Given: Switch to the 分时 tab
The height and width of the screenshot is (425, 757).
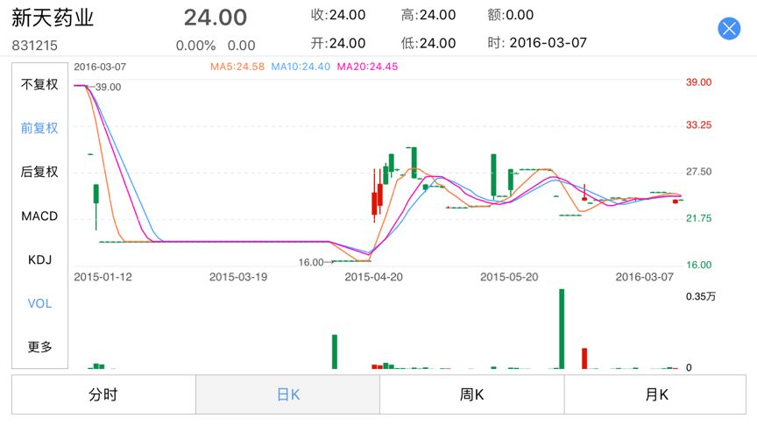Looking at the screenshot, I should click(x=103, y=394).
